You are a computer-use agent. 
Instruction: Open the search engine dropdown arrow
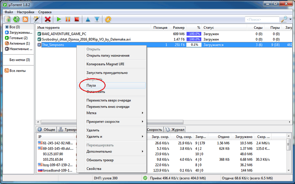(290, 20)
